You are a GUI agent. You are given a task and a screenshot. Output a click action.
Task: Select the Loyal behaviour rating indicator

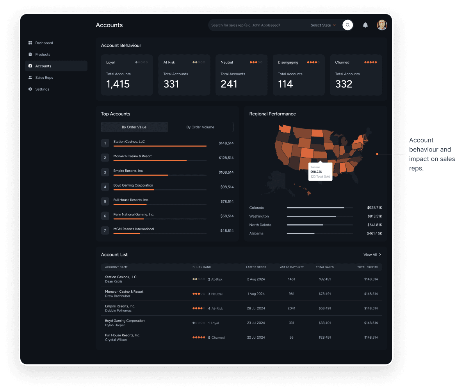[141, 62]
